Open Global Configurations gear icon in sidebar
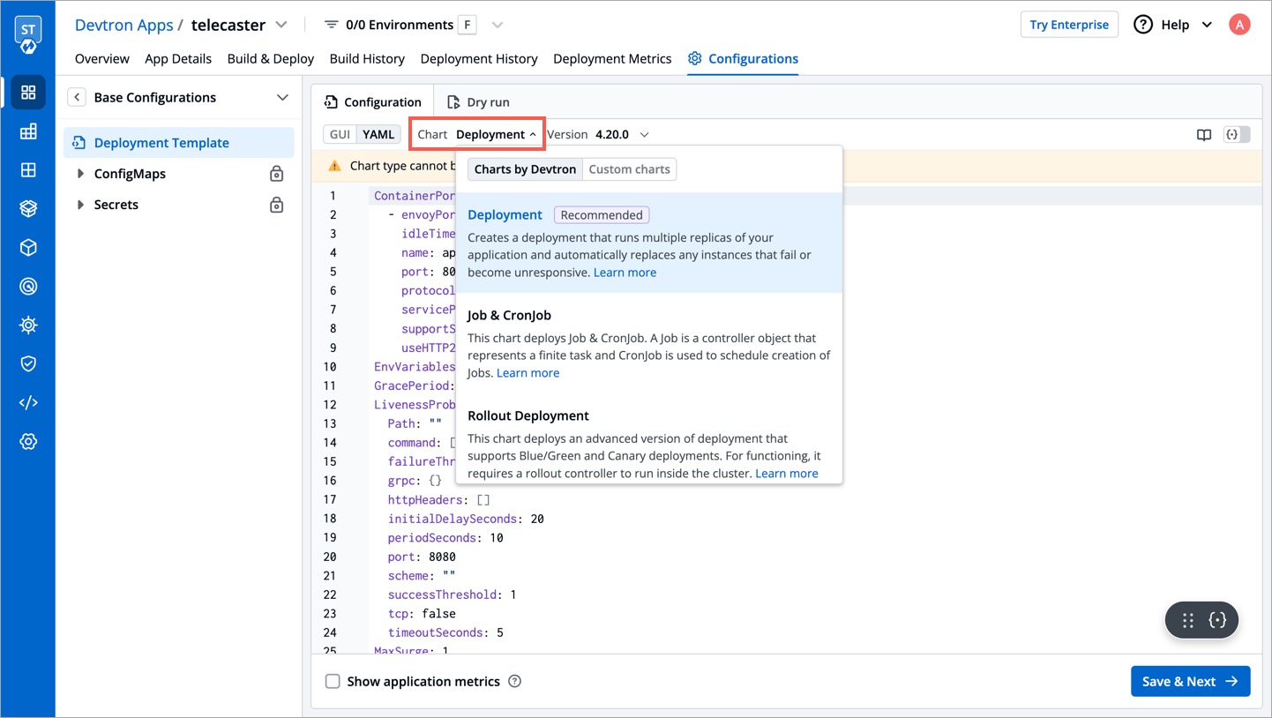Image resolution: width=1272 pixels, height=718 pixels. coord(28,441)
